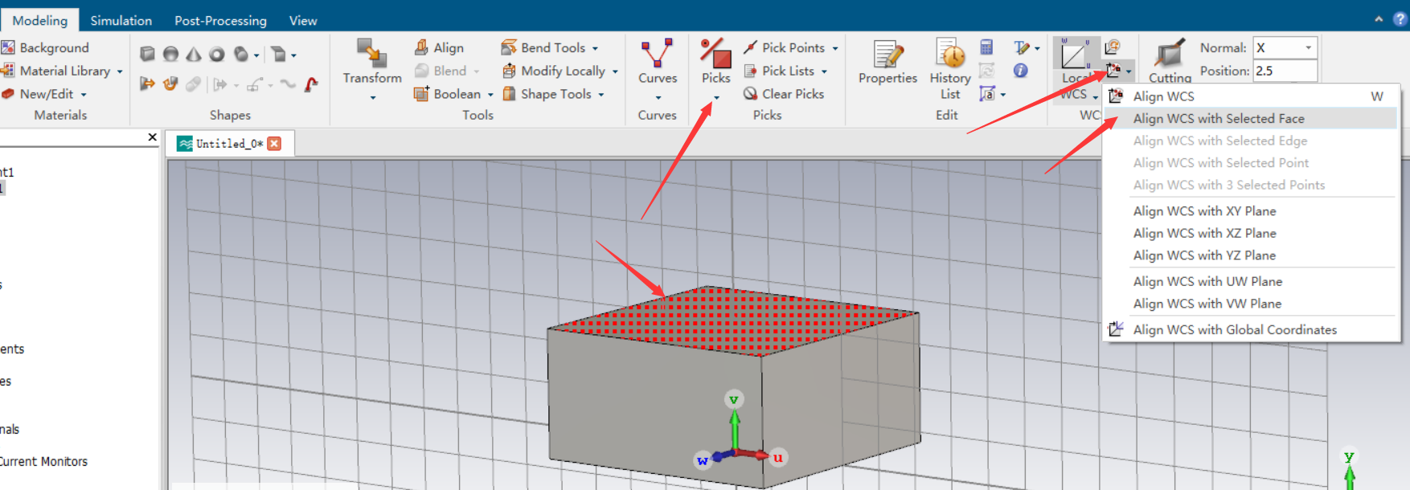Click the red selected top face of brick
This screenshot has width=1410, height=490.
pos(732,320)
